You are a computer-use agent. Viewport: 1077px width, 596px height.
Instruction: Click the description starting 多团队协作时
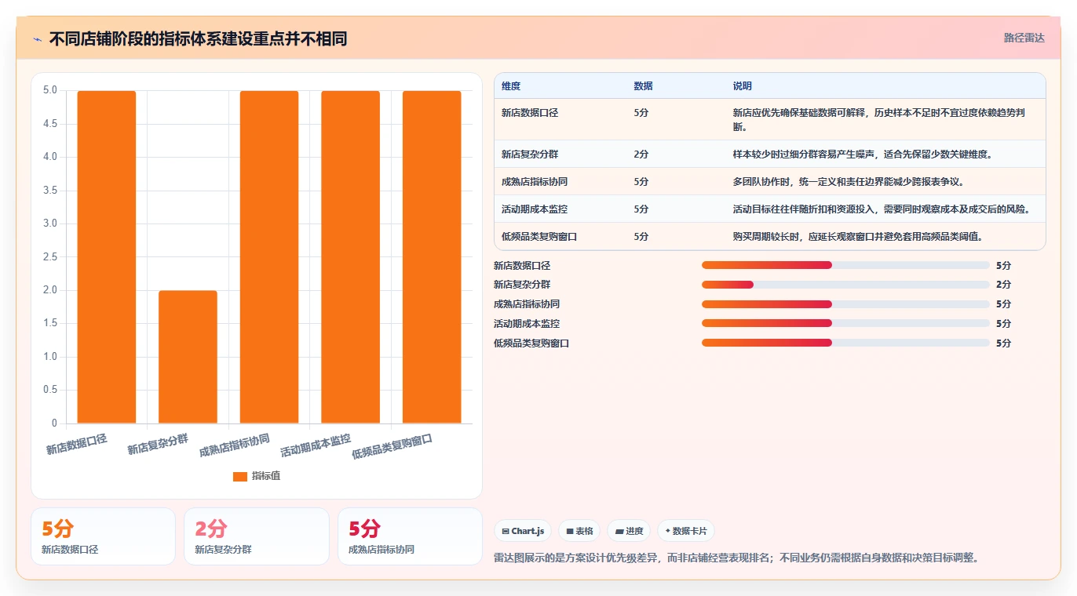(x=849, y=182)
